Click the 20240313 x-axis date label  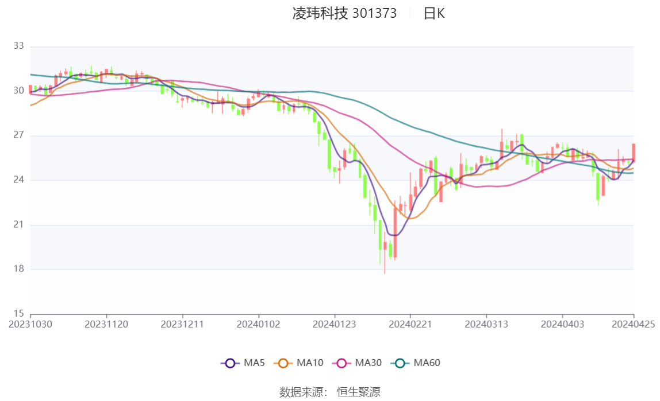pyautogui.click(x=486, y=325)
